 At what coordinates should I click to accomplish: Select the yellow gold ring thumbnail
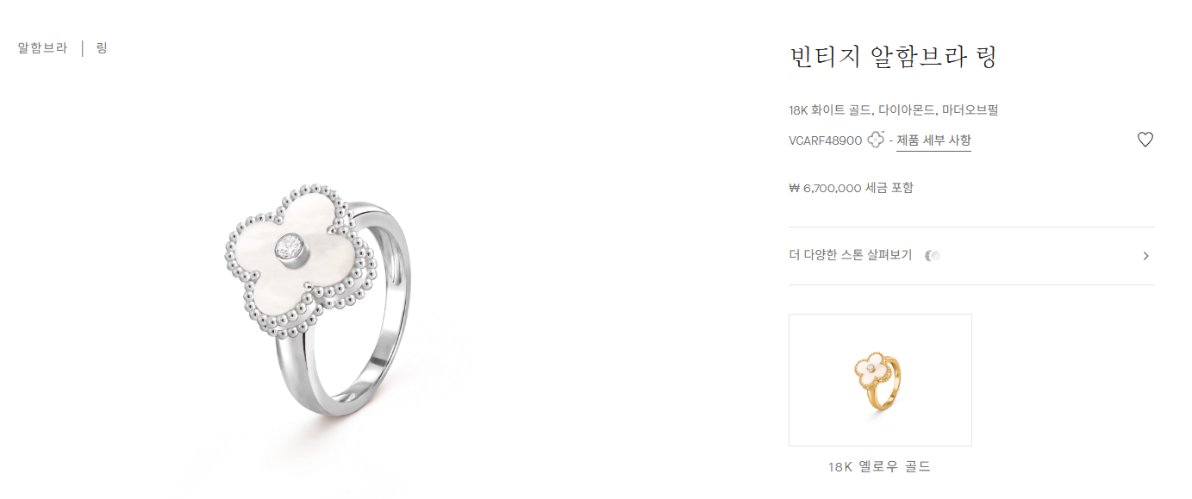(880, 380)
